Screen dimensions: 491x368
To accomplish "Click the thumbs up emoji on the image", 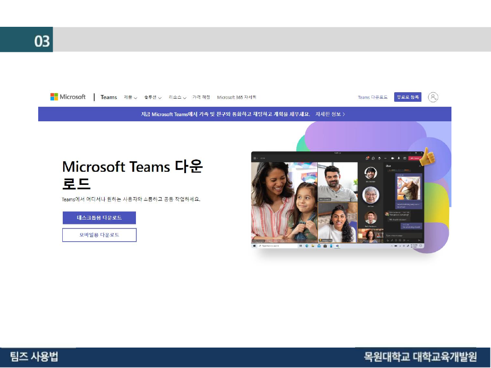I will click(426, 157).
